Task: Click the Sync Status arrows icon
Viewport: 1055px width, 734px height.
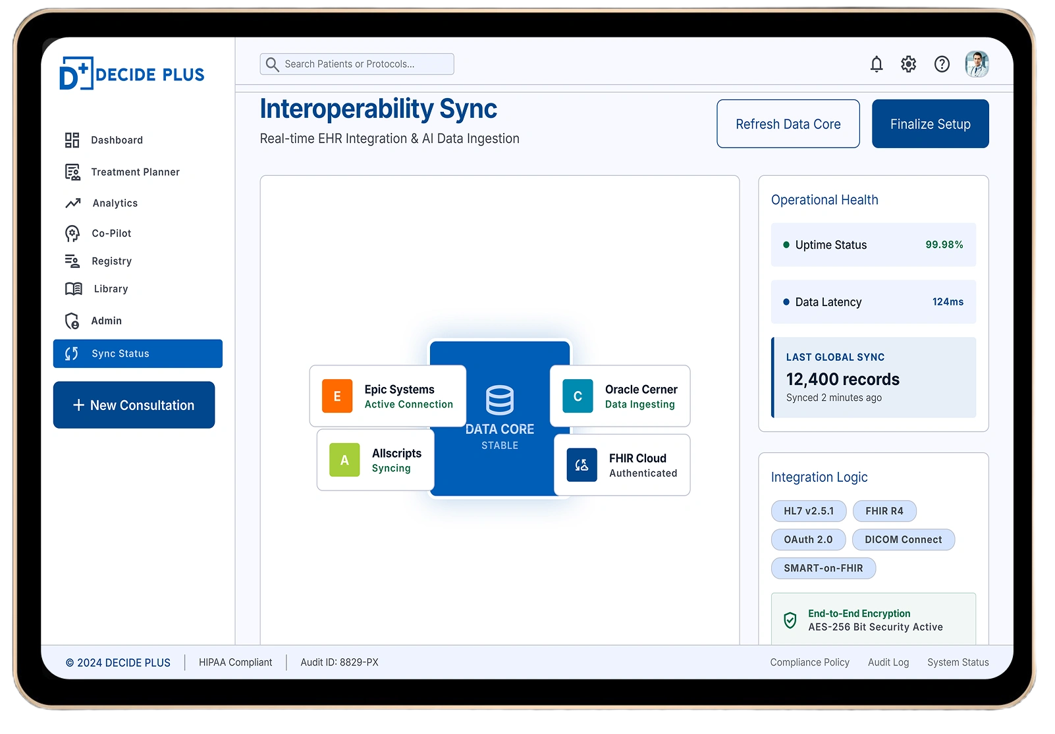Action: point(72,354)
